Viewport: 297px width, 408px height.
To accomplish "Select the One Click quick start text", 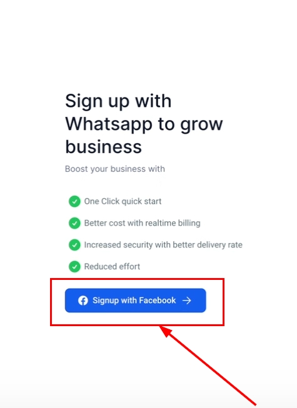I will 123,201.
